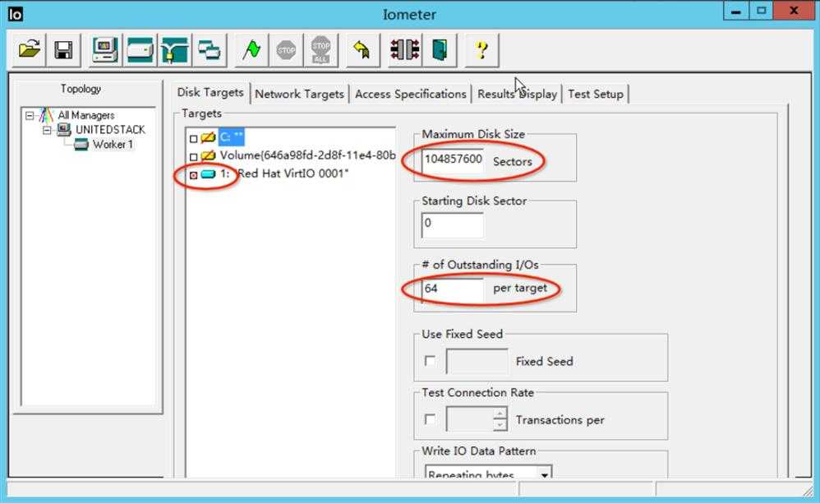Click the Maximum Disk Size sectors field
Screen dimensions: 820x503
point(453,160)
